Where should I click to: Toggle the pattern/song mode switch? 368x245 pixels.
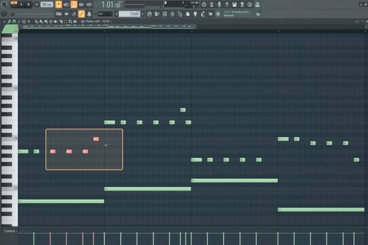click(x=14, y=4)
